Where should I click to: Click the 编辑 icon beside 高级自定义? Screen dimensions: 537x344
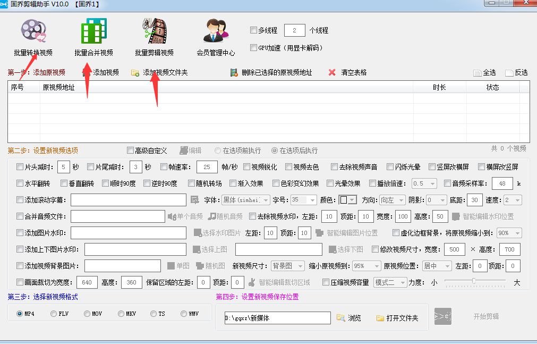click(184, 150)
